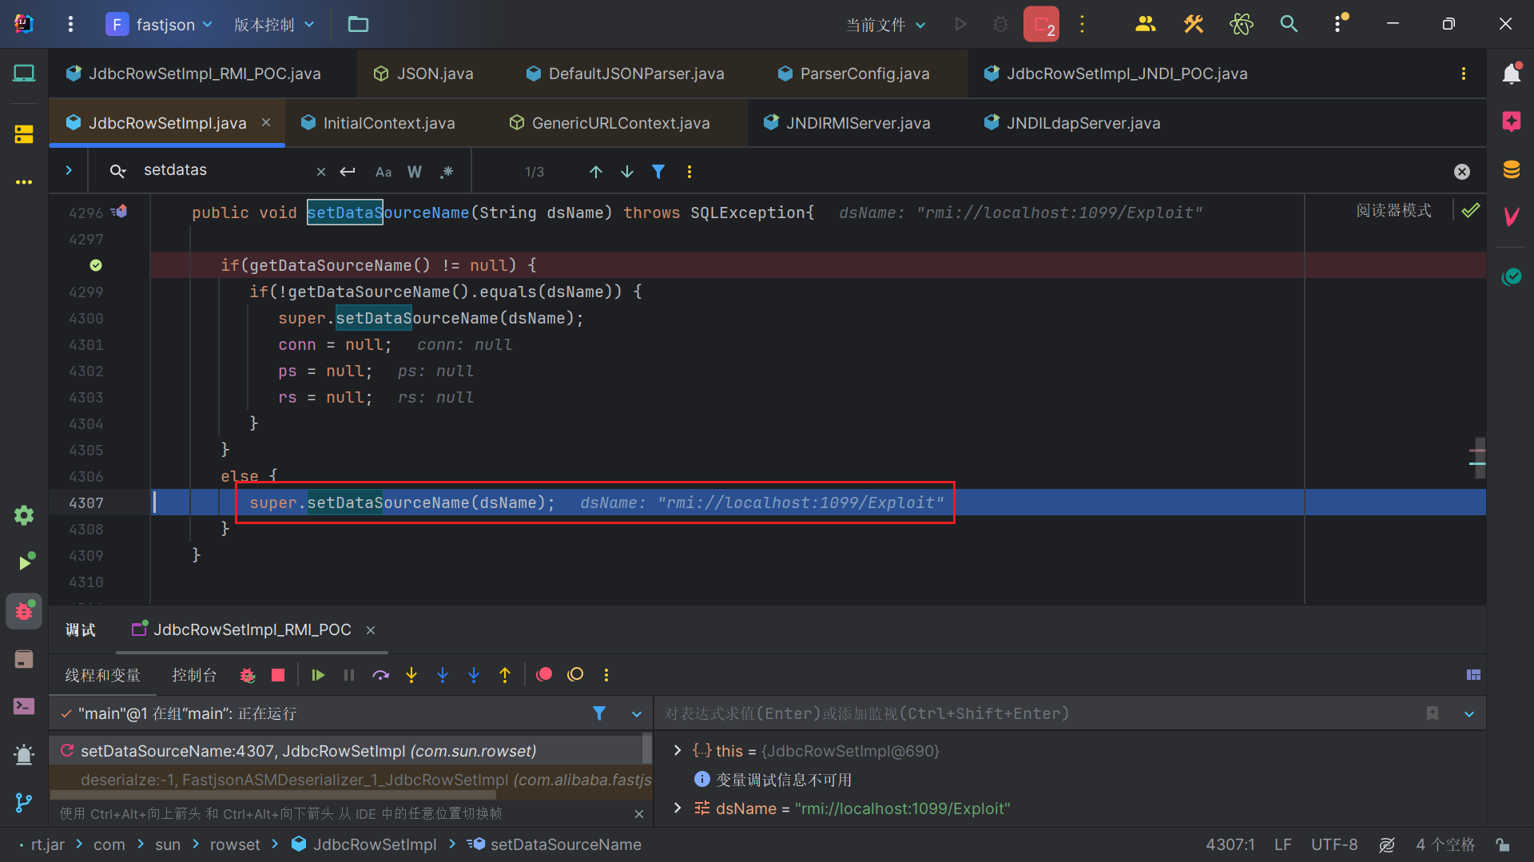Open the Structure tool window icon
1534x862 pixels.
pos(24,133)
